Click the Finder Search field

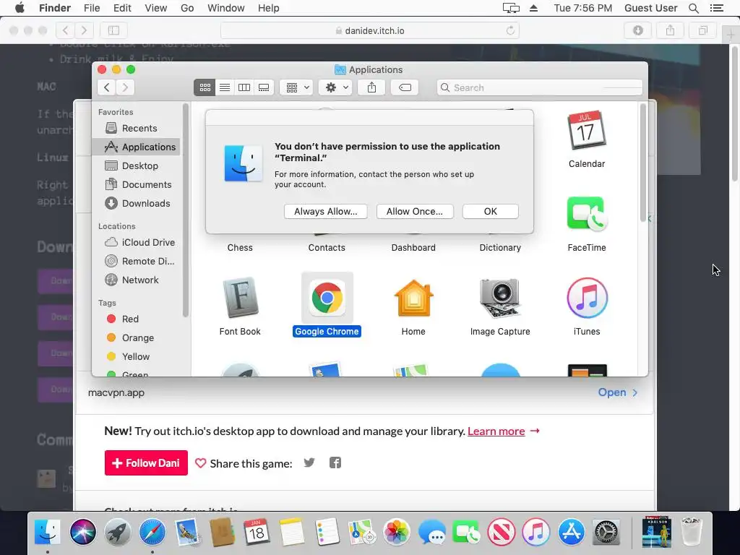click(x=539, y=87)
